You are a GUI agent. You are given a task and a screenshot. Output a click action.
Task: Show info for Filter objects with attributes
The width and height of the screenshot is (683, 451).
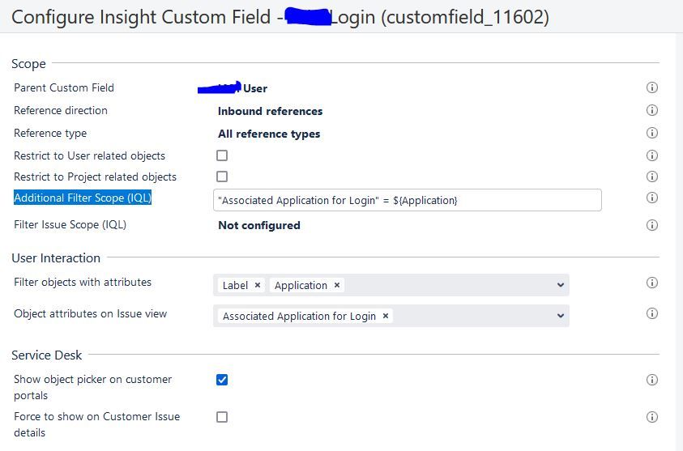[x=651, y=283]
